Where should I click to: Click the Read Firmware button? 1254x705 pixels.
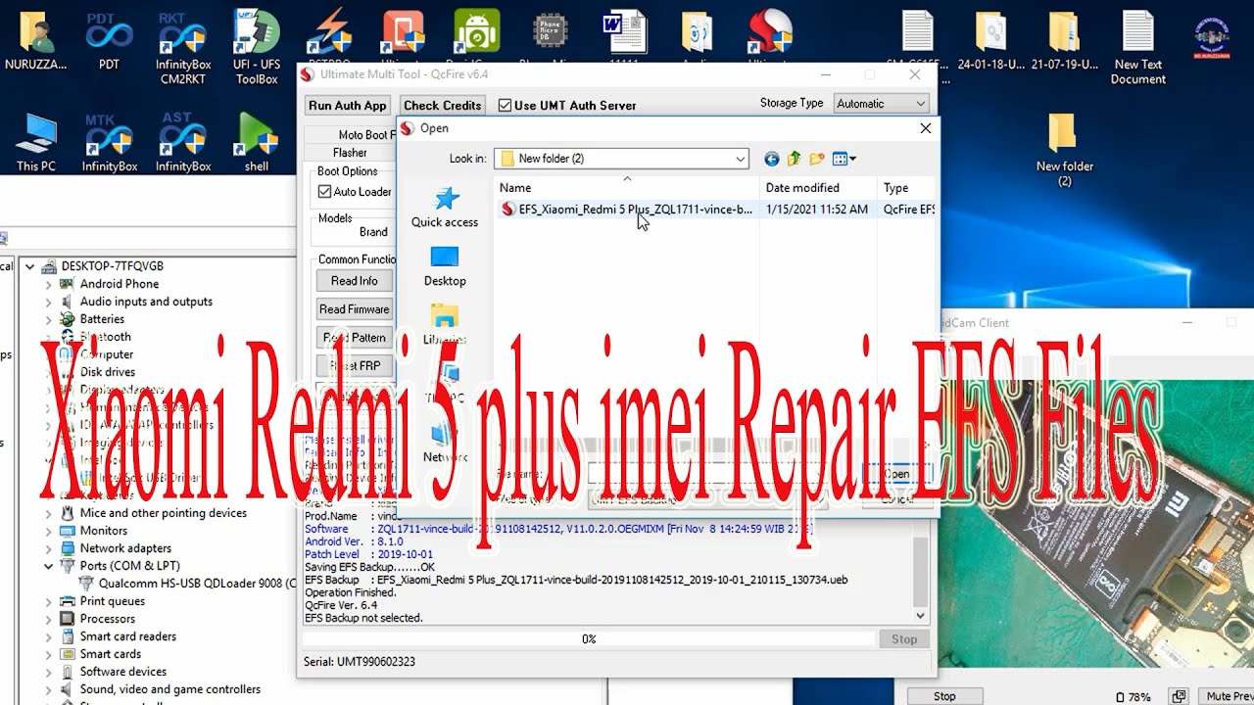[x=354, y=309]
